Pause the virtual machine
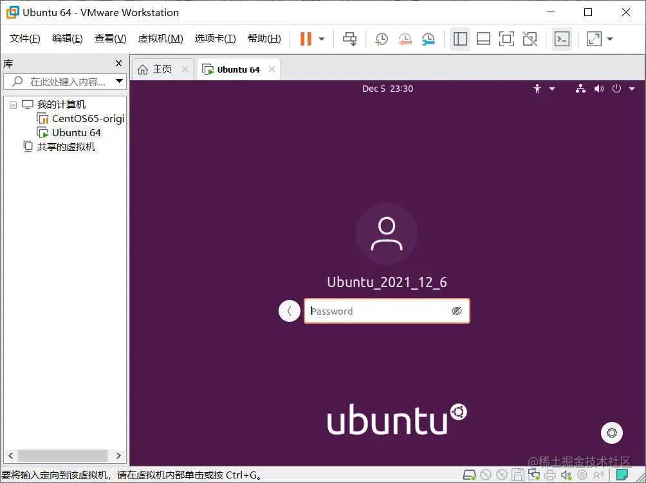This screenshot has width=646, height=483. point(306,39)
